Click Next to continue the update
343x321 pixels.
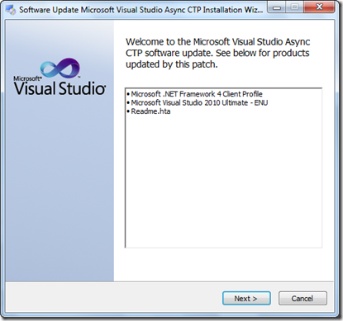click(246, 299)
